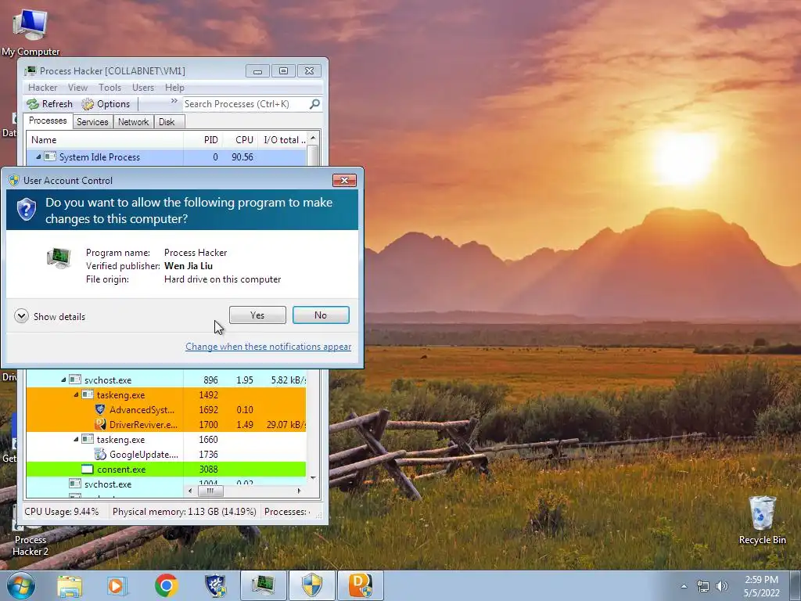Image resolution: width=801 pixels, height=601 pixels.
Task: Click the horizontal scrollbar thumb in process list
Action: click(210, 491)
